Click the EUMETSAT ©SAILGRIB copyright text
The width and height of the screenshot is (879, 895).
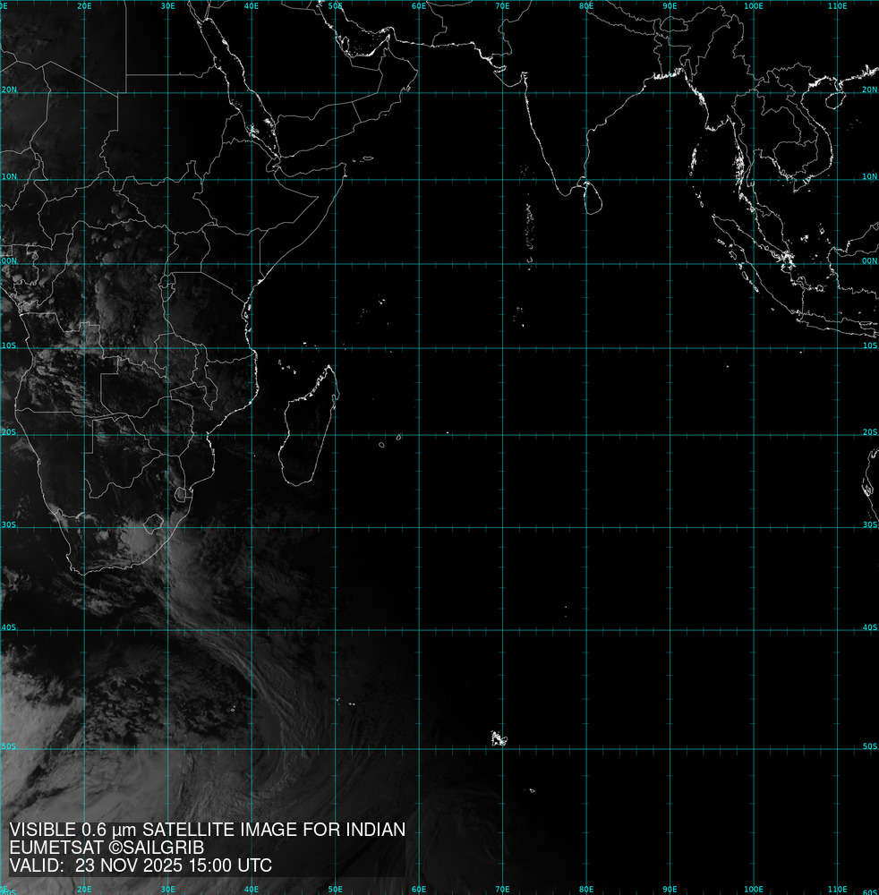click(x=107, y=848)
